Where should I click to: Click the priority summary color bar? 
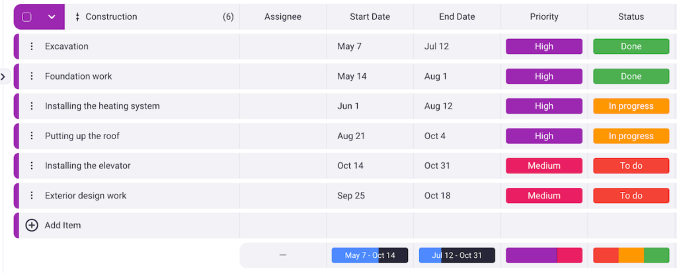[543, 256]
